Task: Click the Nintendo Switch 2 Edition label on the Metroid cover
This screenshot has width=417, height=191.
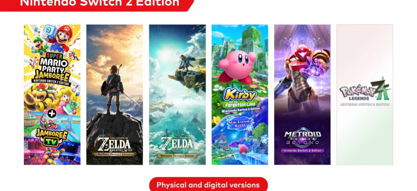Action: (x=302, y=151)
